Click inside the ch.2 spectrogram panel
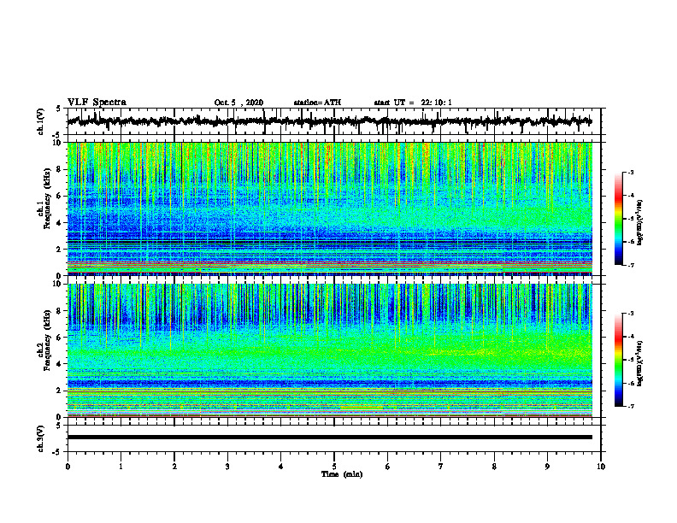Viewport: 677px width, 523px height. pyautogui.click(x=329, y=350)
